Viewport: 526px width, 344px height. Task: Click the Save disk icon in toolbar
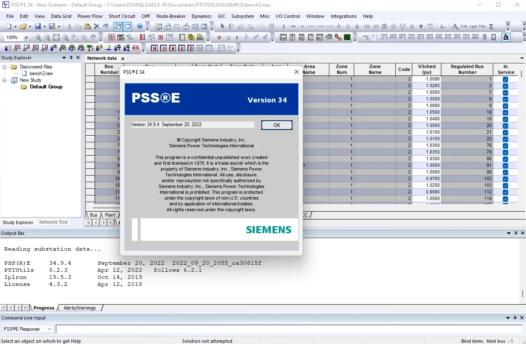pos(38,26)
